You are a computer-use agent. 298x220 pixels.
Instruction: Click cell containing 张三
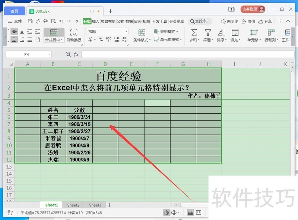click(53, 117)
